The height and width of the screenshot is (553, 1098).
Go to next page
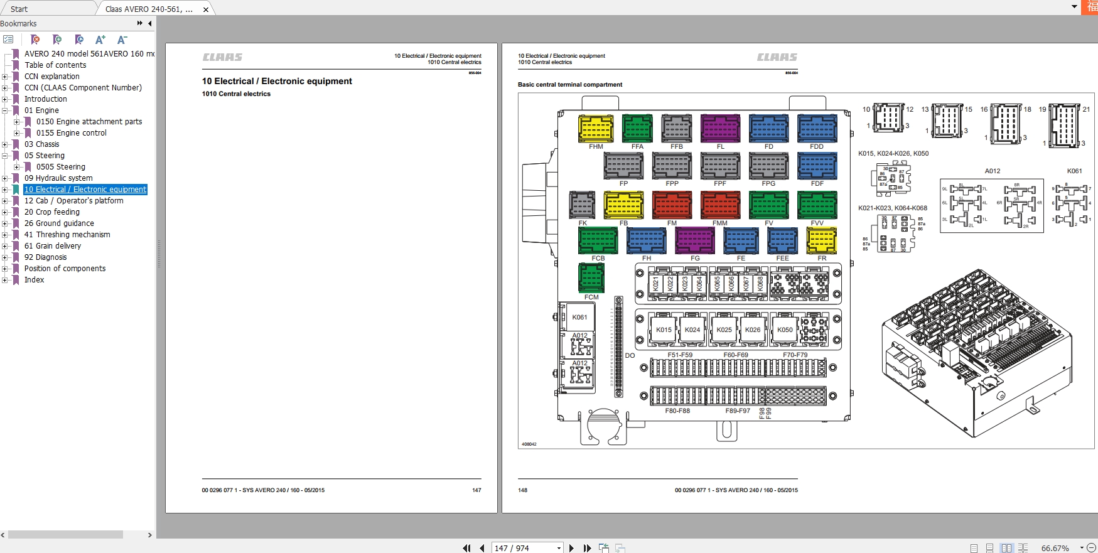571,548
